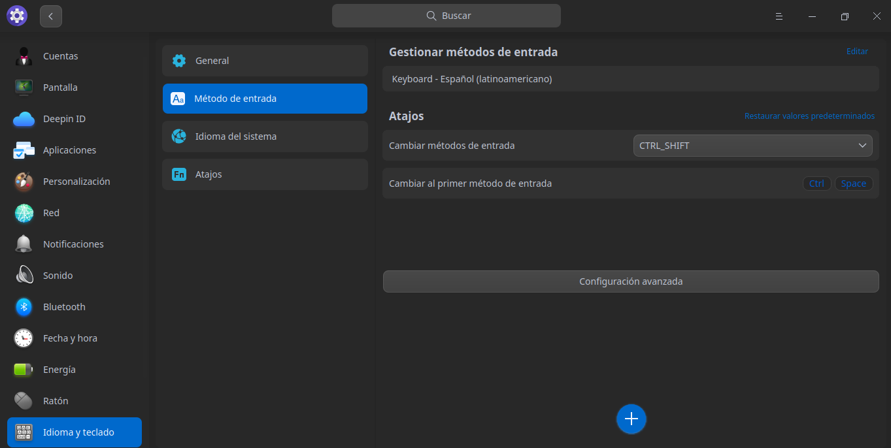Viewport: 891px width, 448px height.
Task: Choose the Aplicaciones icon in sidebar
Action: point(24,150)
